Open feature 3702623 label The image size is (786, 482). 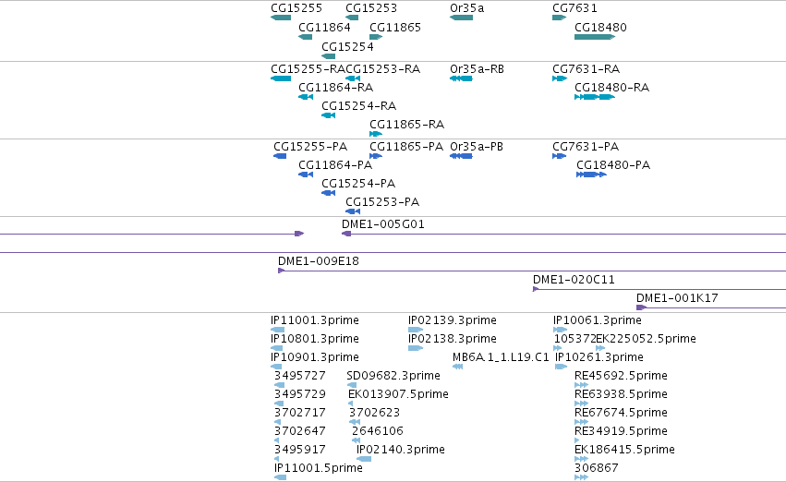[374, 413]
